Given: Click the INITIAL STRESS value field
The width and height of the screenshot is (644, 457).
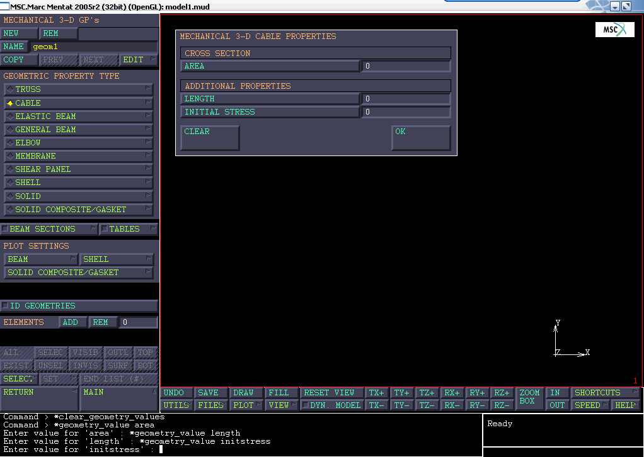Looking at the screenshot, I should (x=406, y=112).
